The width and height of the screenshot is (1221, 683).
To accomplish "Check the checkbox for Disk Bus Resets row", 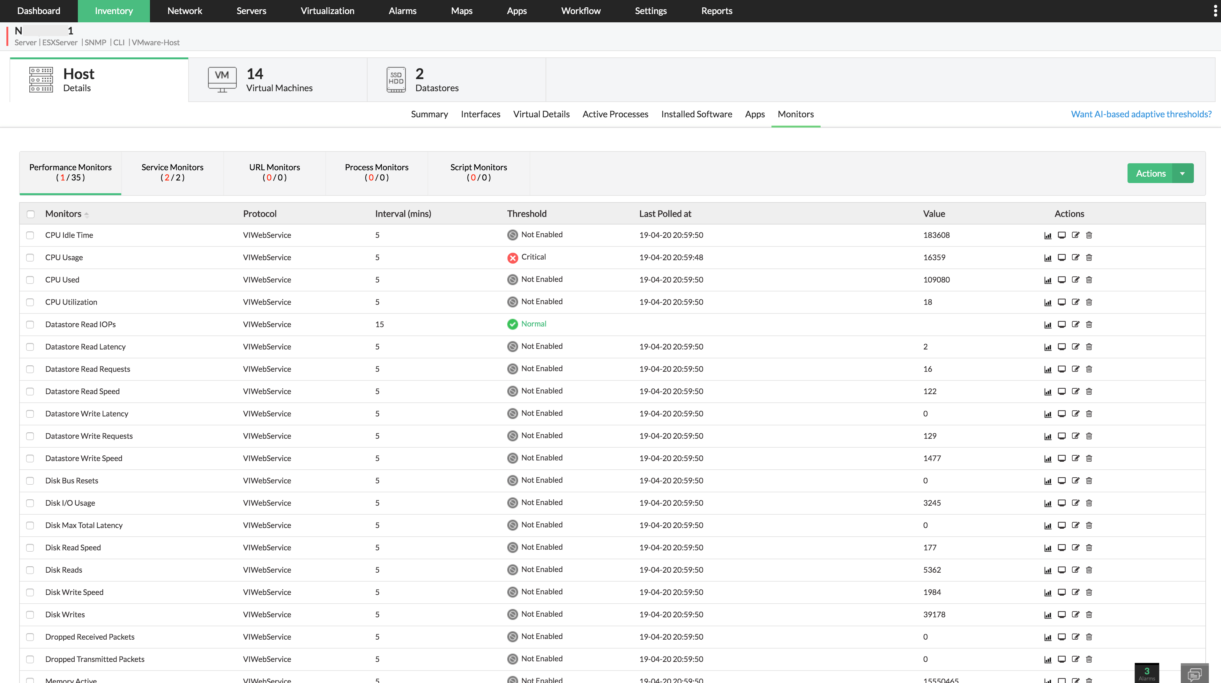I will coord(30,480).
